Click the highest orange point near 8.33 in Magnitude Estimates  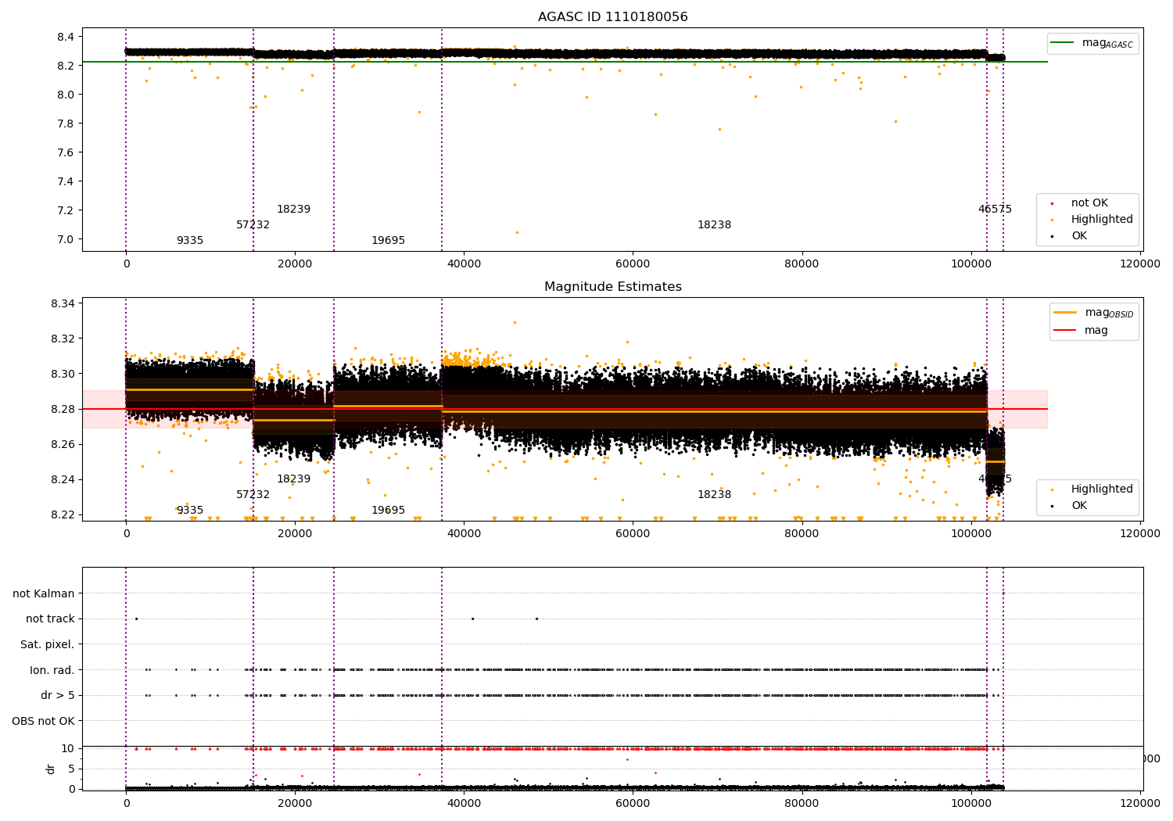click(515, 322)
